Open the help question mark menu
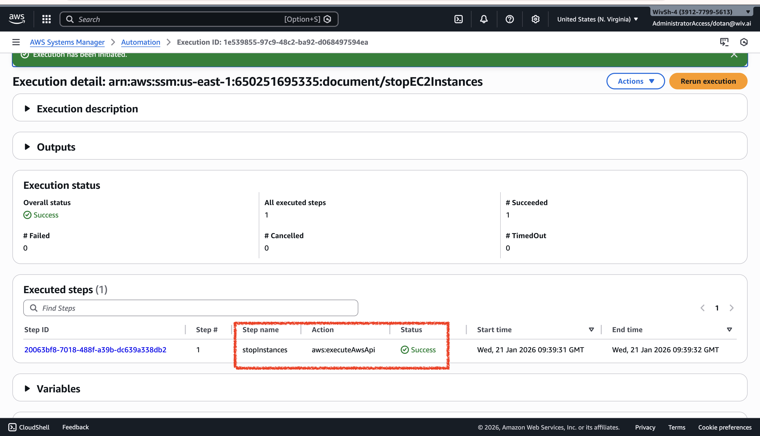Viewport: 760px width, 436px height. 510,19
